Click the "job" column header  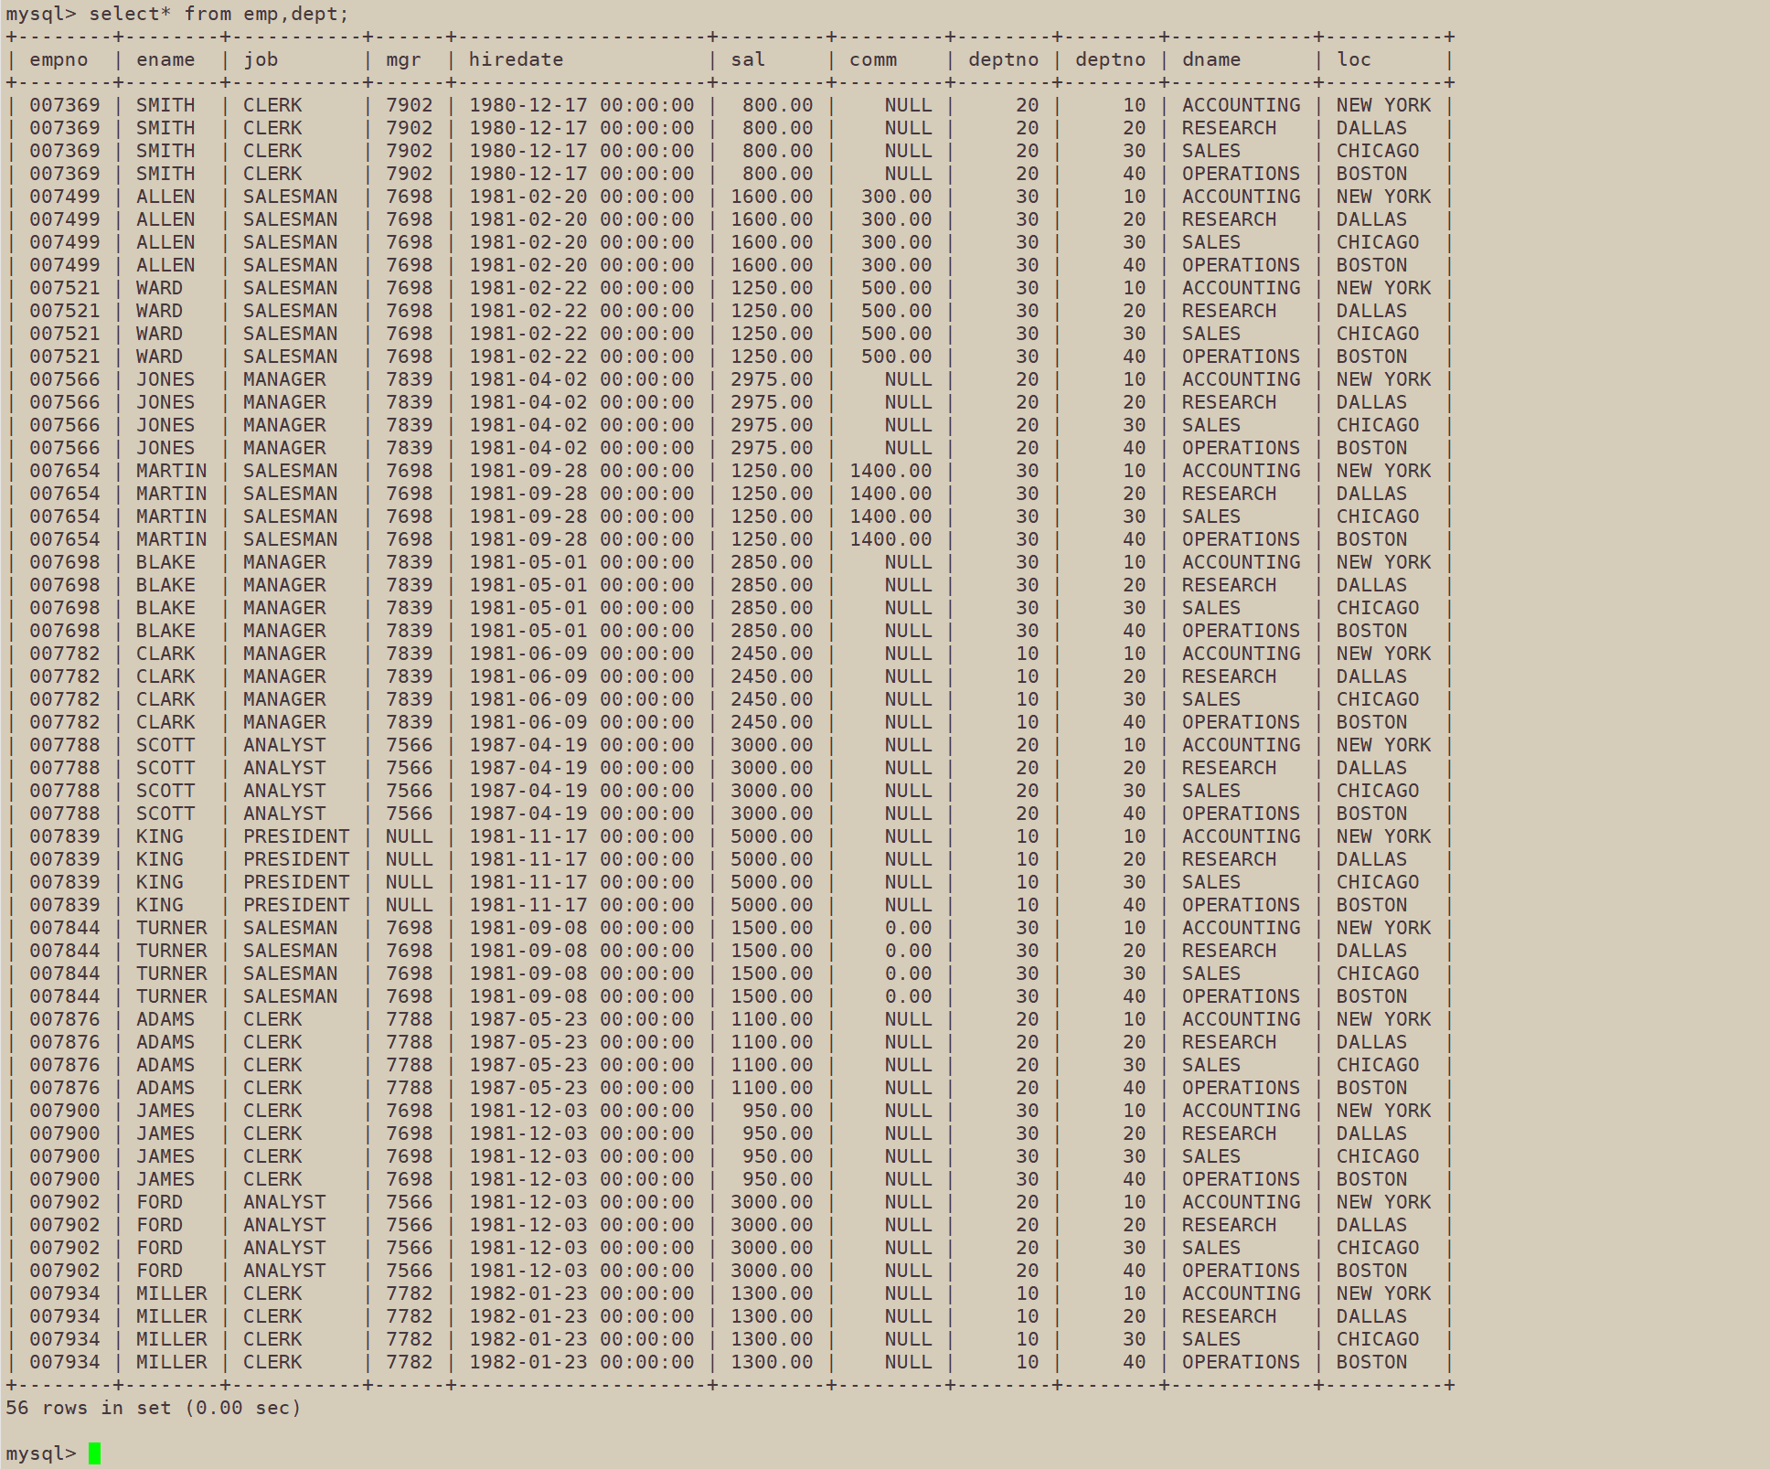[261, 59]
